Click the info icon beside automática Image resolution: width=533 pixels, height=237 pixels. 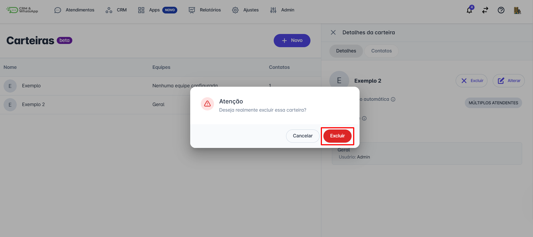[393, 99]
